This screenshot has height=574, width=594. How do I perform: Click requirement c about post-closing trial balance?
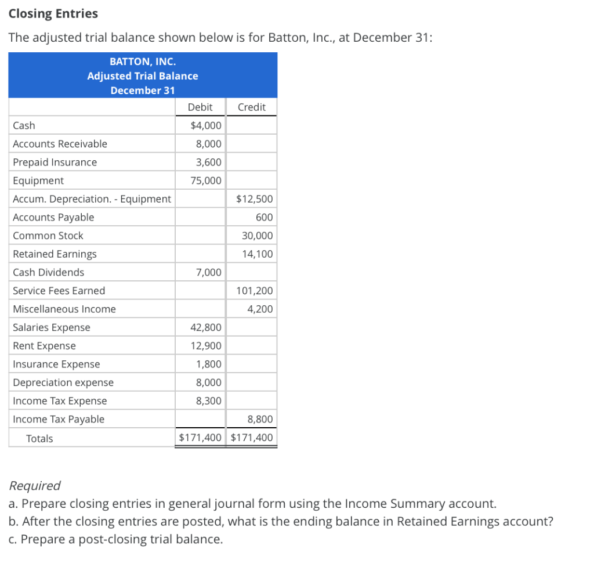tap(115, 540)
